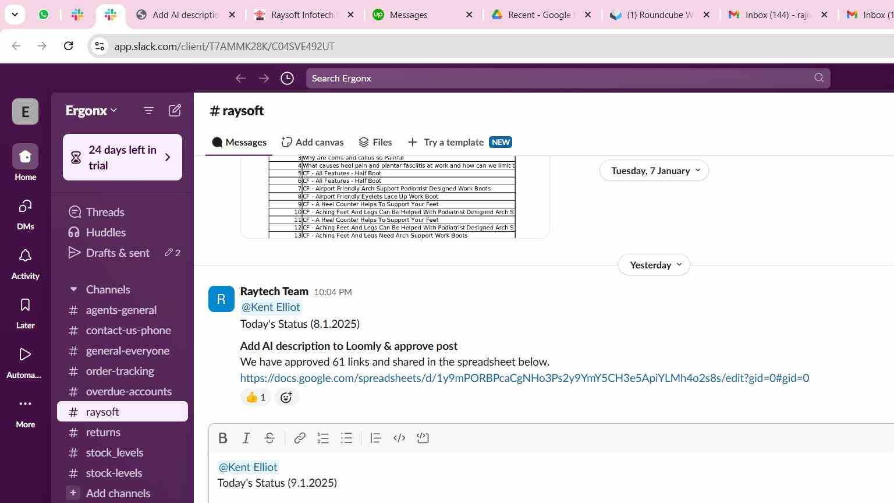Click the @Kent Elliot mention in message
The height and width of the screenshot is (503, 894).
click(271, 307)
